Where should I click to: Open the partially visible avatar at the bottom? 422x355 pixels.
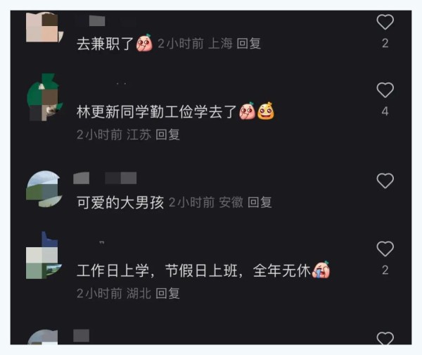[x=43, y=337]
